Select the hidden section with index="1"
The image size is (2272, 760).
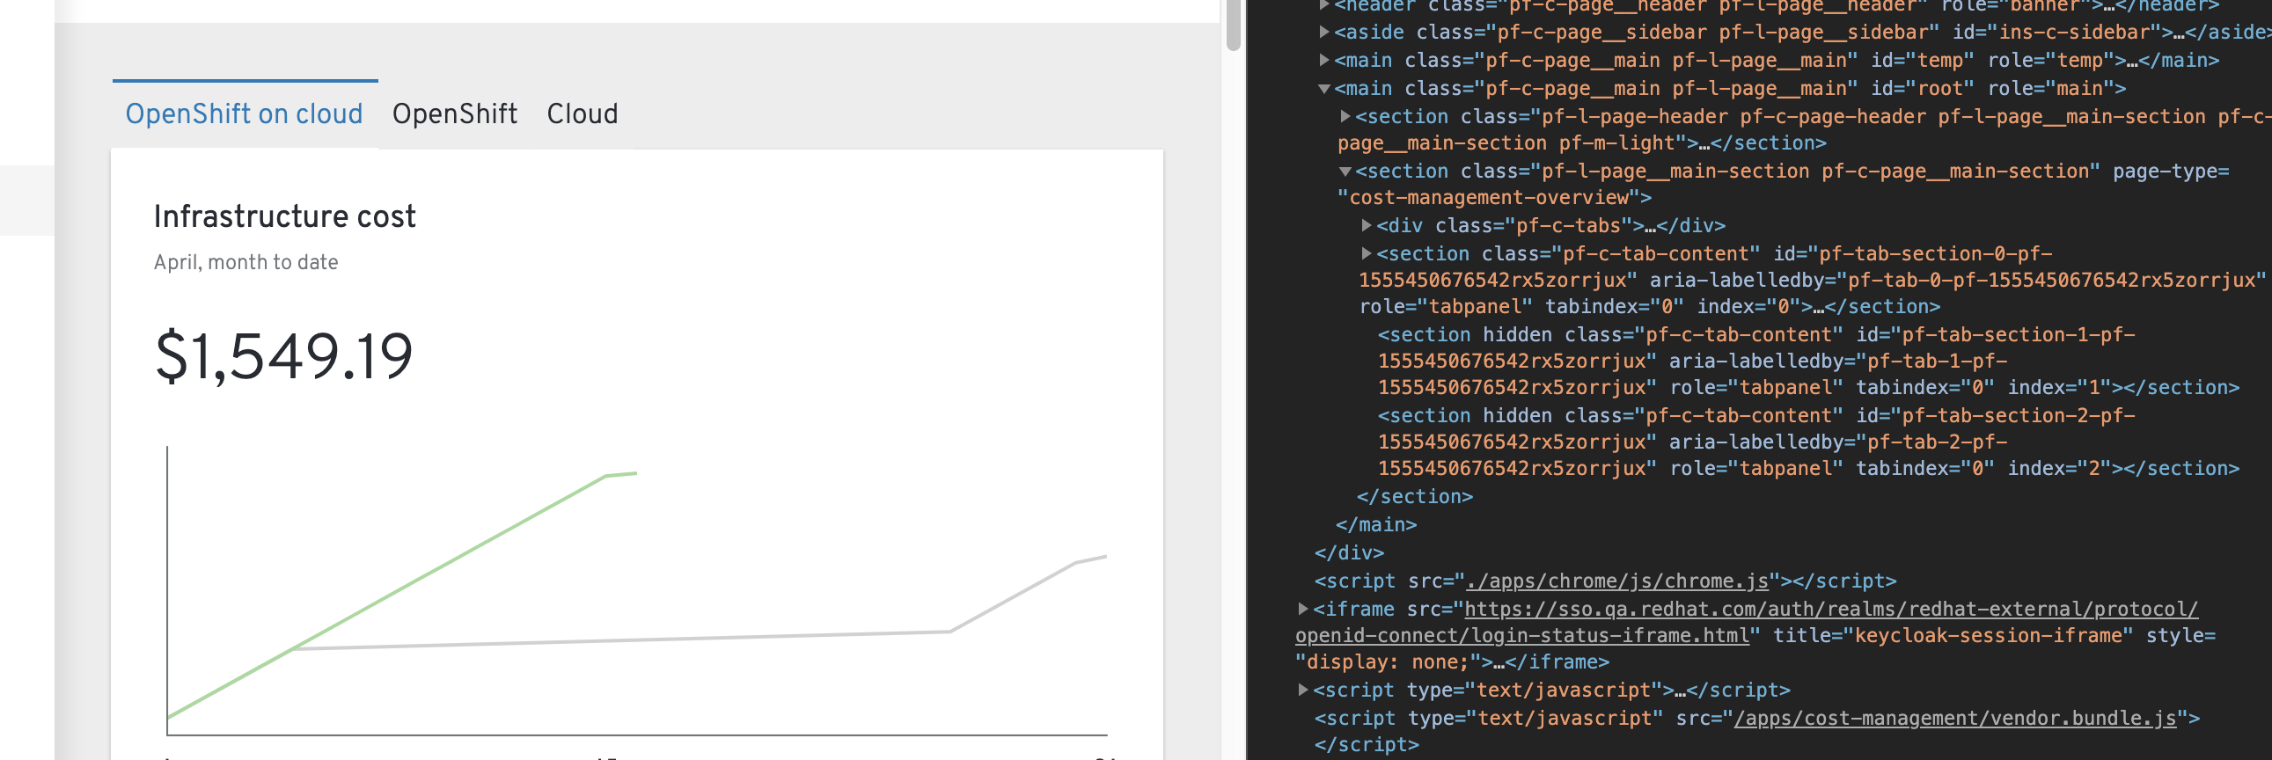click(1808, 362)
